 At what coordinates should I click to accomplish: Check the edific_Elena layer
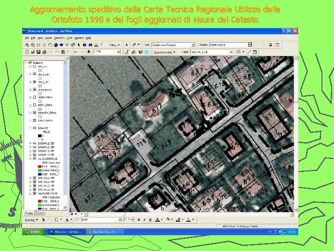34,105
